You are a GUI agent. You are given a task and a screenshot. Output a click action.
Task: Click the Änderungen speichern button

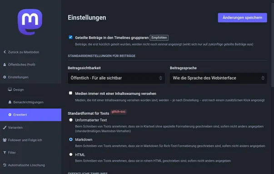click(x=242, y=18)
